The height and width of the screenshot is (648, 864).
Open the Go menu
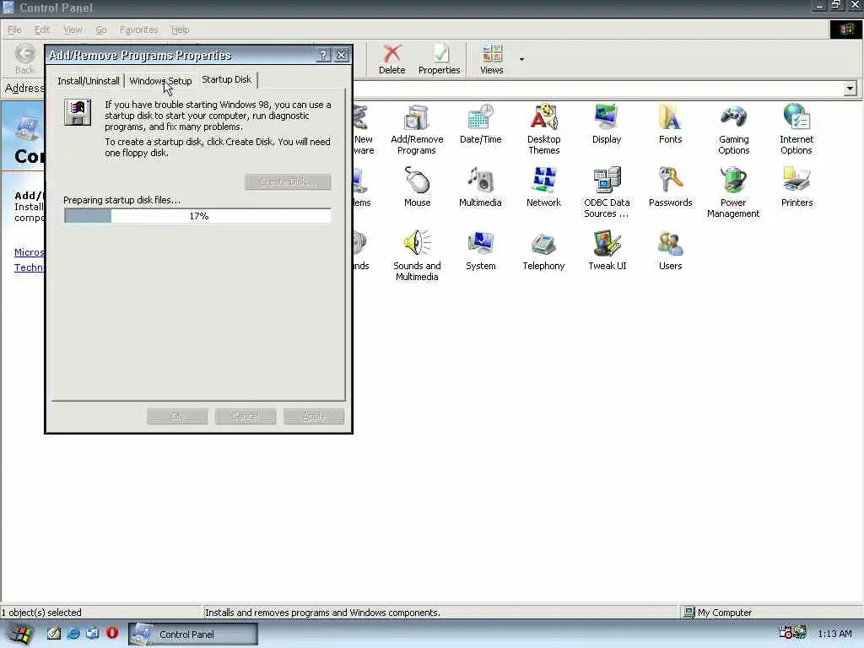tap(101, 30)
